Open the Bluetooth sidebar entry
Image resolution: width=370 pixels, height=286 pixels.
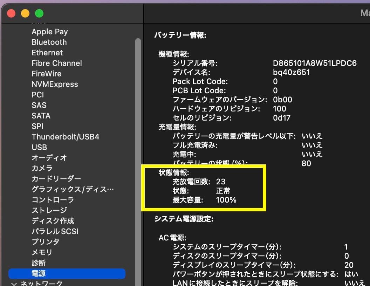coord(49,42)
